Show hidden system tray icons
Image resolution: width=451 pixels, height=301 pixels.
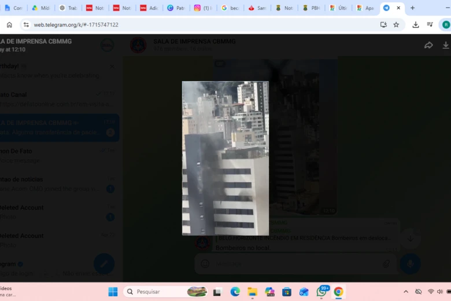click(406, 292)
